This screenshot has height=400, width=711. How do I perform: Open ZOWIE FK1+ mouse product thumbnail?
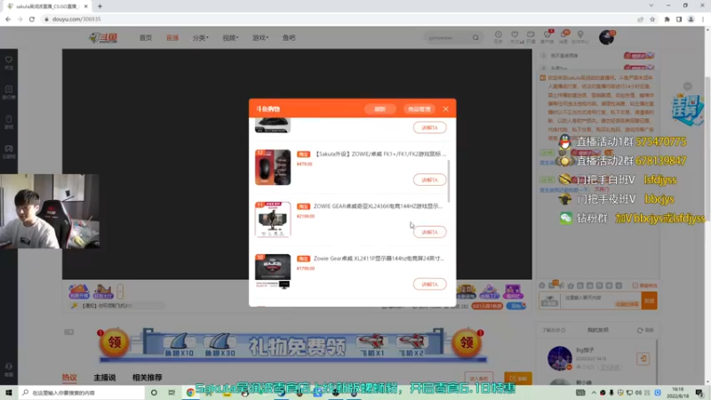[x=273, y=167]
